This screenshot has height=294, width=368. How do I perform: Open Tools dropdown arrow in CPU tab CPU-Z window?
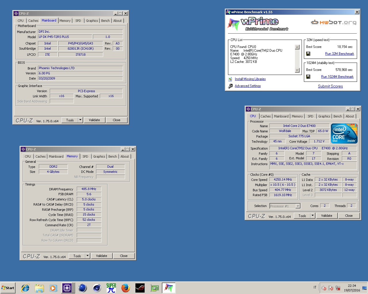313,216
